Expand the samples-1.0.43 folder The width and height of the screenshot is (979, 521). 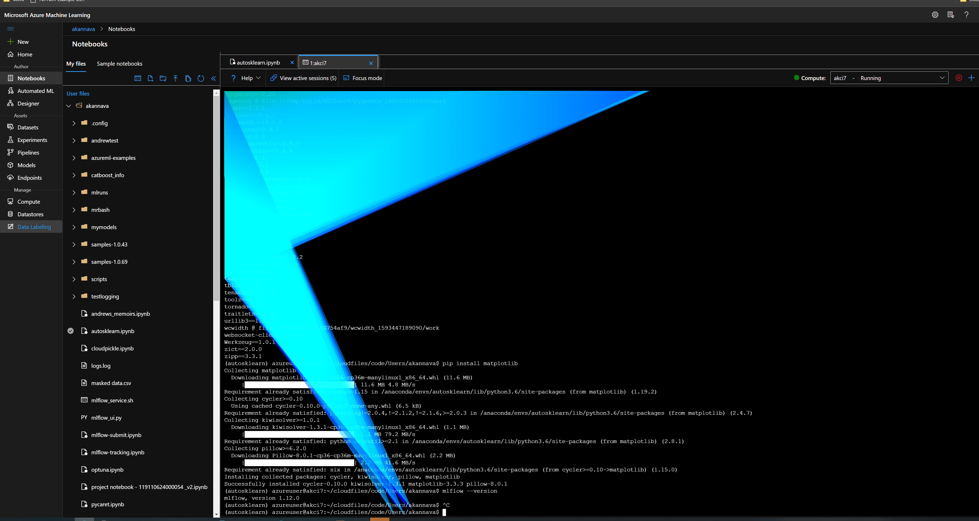(74, 244)
